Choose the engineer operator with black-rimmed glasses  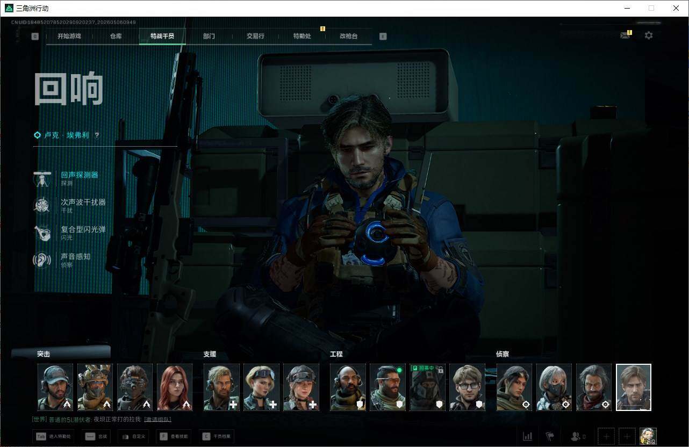(x=467, y=387)
